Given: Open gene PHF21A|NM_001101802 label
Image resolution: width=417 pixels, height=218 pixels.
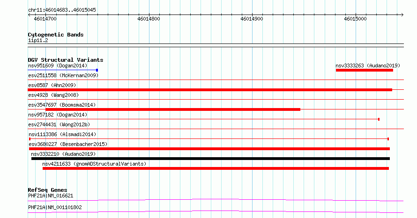Looking at the screenshot, I should pos(55,207).
